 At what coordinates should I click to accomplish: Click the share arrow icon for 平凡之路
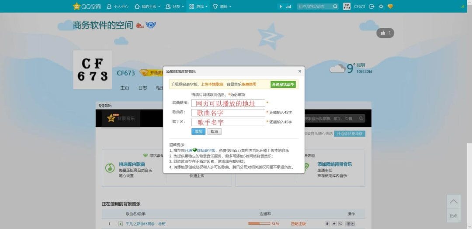(x=334, y=224)
